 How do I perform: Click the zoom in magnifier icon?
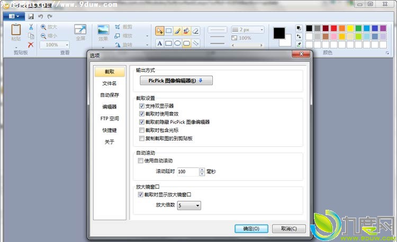tap(43, 27)
